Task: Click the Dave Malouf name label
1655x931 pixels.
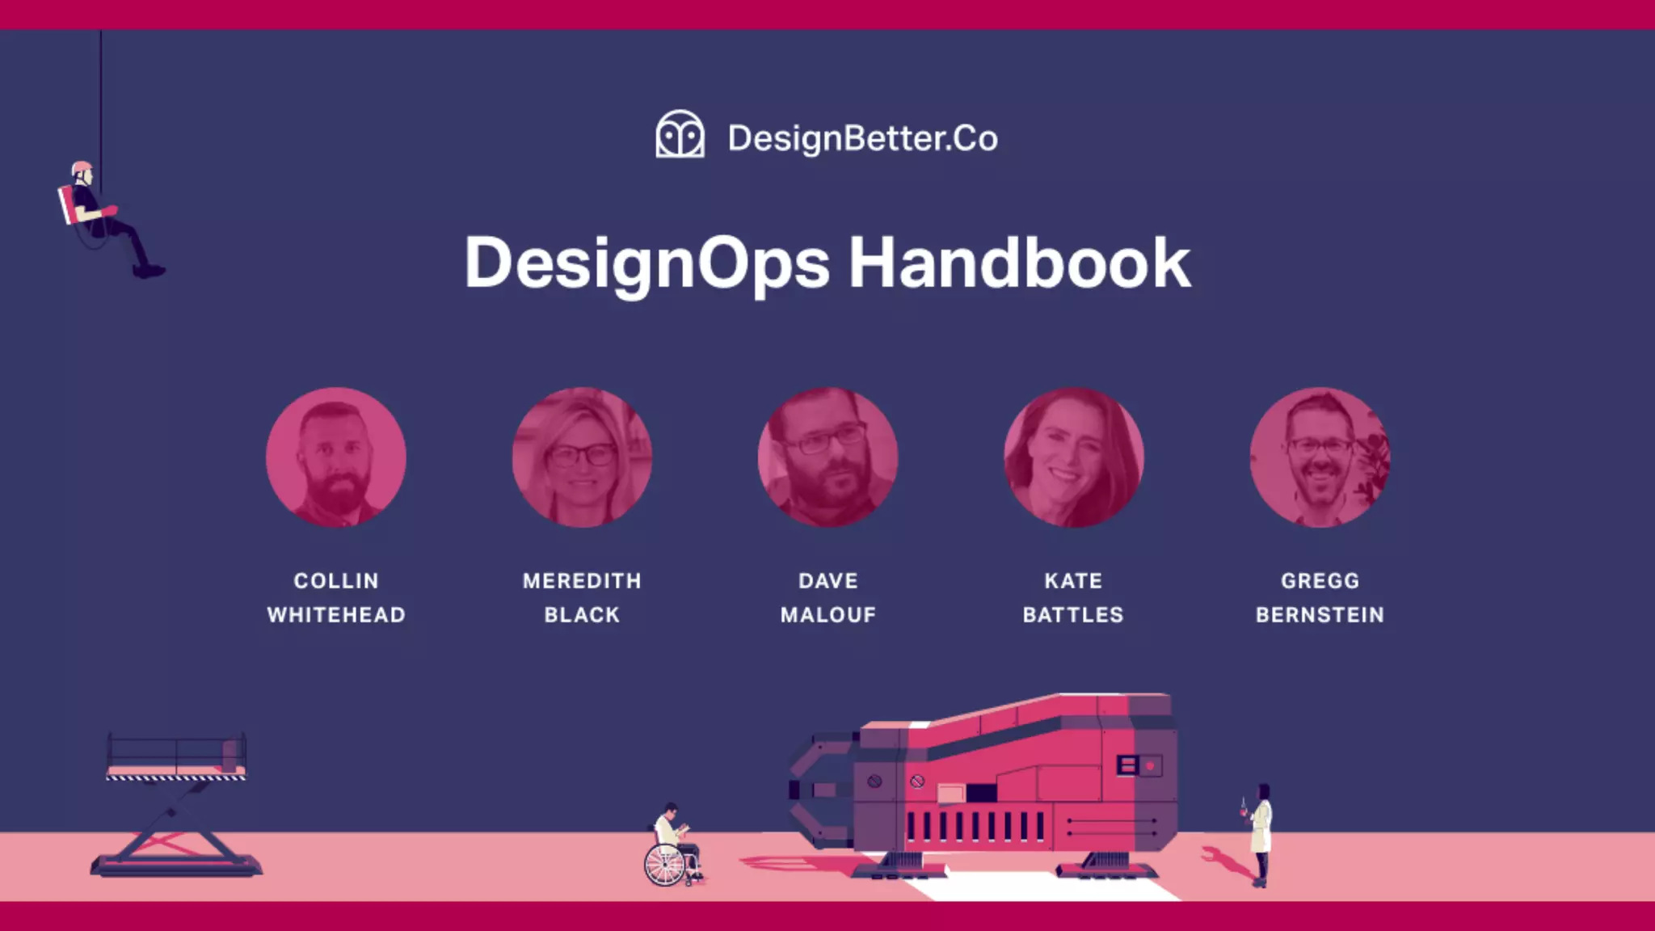Action: pyautogui.click(x=827, y=597)
